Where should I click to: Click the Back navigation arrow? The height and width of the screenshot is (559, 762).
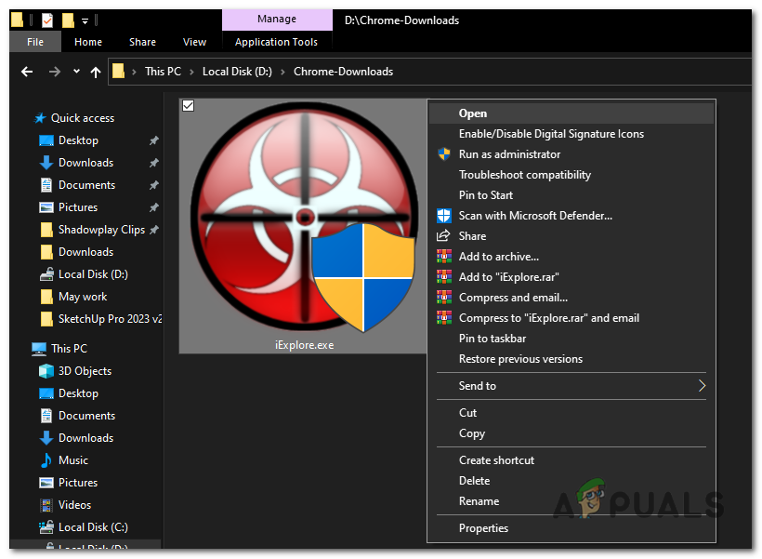point(27,72)
